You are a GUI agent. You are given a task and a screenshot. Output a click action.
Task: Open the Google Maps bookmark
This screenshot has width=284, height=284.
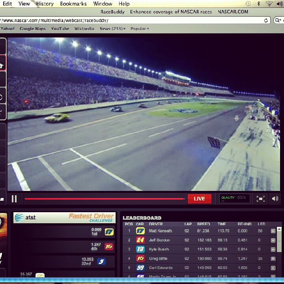coord(33,29)
